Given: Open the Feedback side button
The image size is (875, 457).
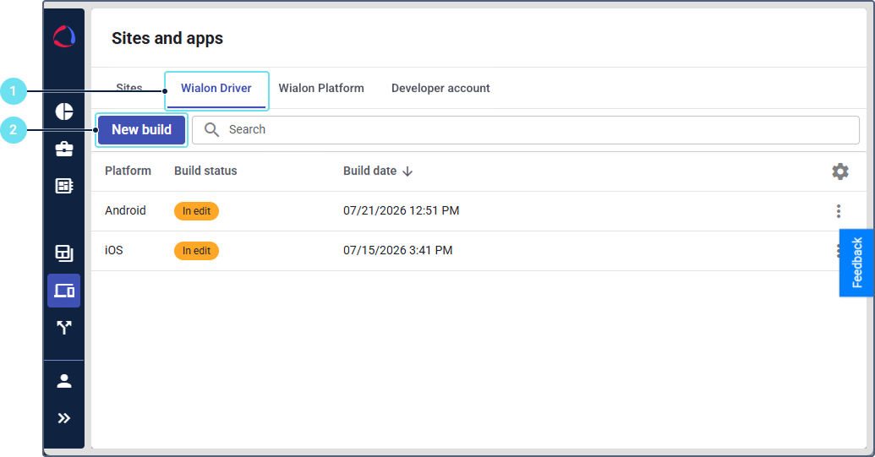Looking at the screenshot, I should click(x=856, y=263).
